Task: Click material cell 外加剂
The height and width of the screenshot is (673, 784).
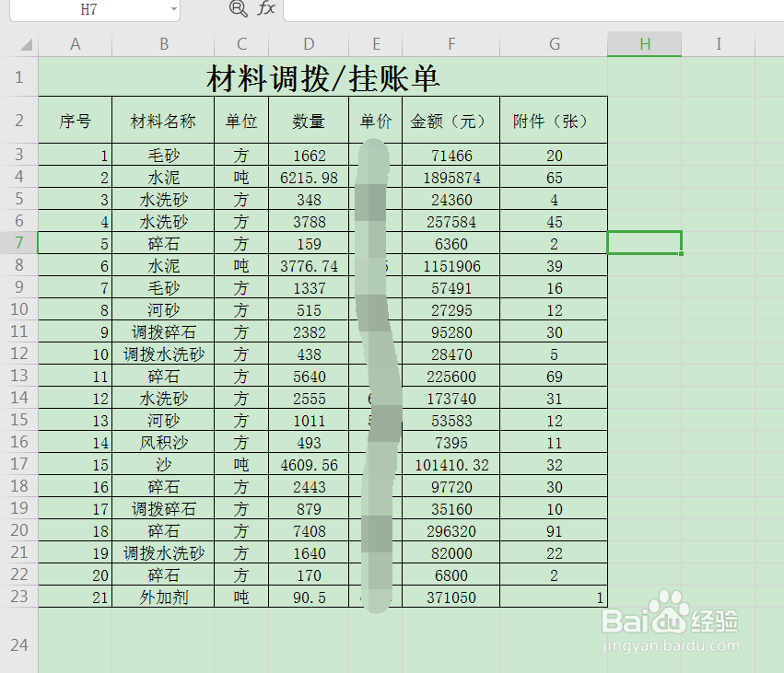Action: (x=163, y=598)
